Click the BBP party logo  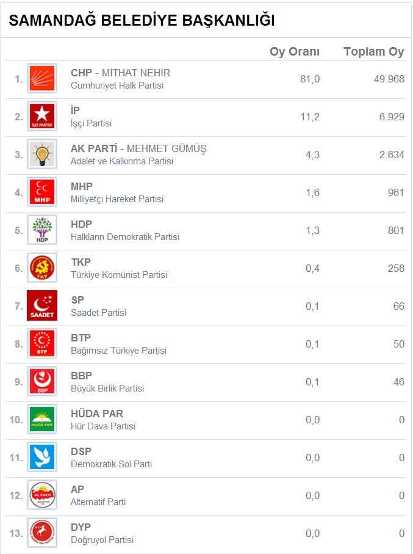click(x=42, y=382)
